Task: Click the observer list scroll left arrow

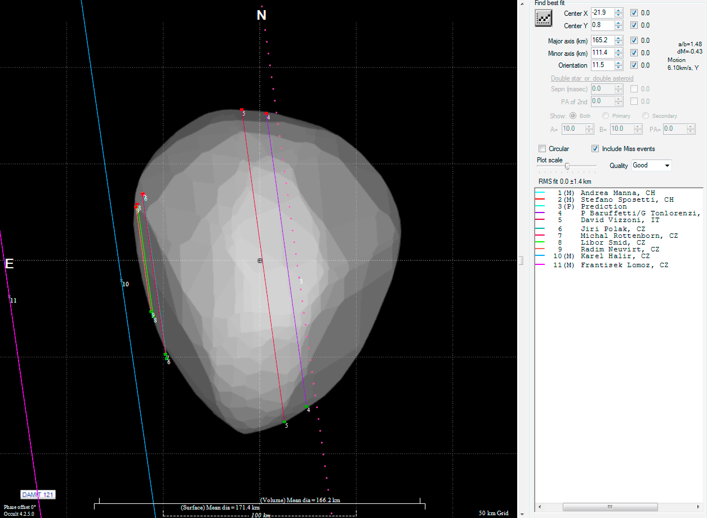Action: click(539, 507)
